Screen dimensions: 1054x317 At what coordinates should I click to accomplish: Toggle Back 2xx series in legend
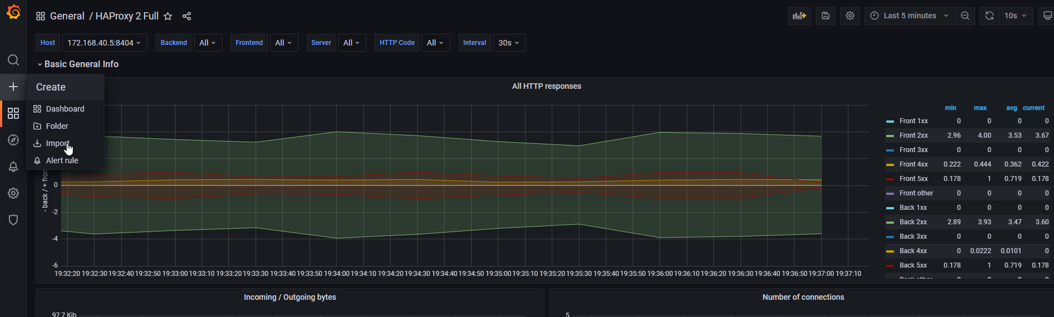pyautogui.click(x=913, y=222)
